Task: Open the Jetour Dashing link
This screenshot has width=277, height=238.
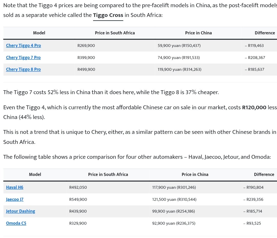Action: click(21, 211)
